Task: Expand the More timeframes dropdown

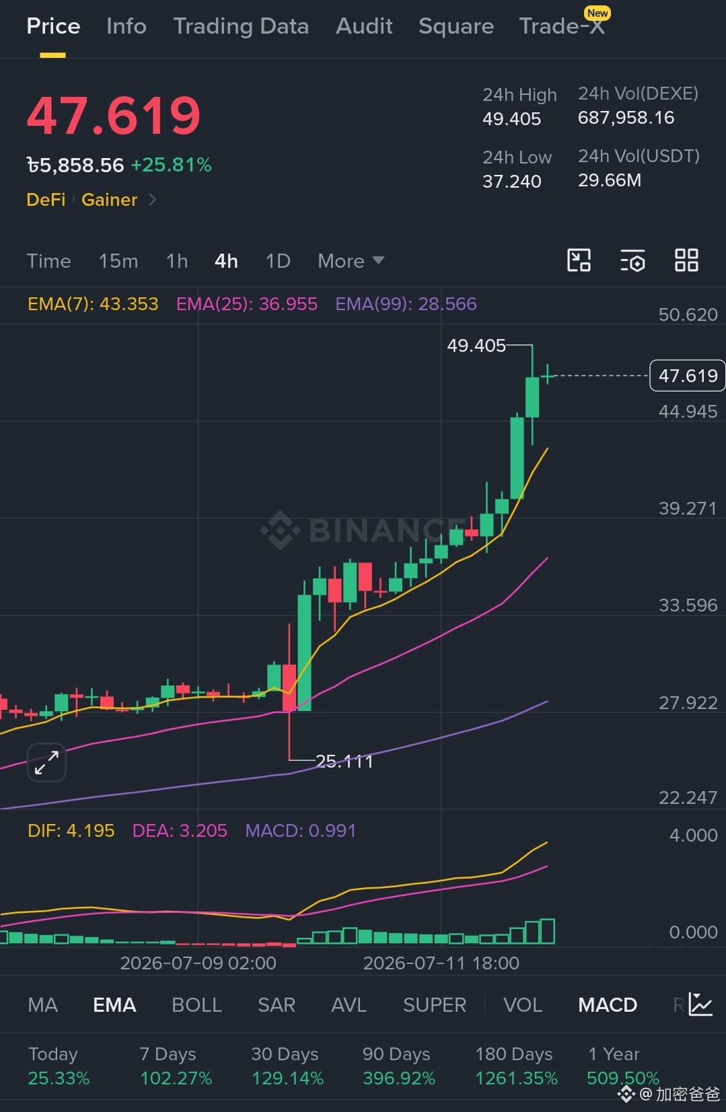Action: pos(351,261)
